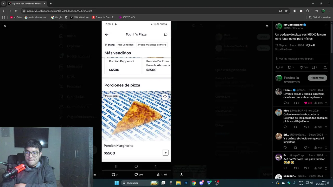The width and height of the screenshot is (333, 187).
Task: Like Eri's reply showing 4 likes
Action: (306, 148)
